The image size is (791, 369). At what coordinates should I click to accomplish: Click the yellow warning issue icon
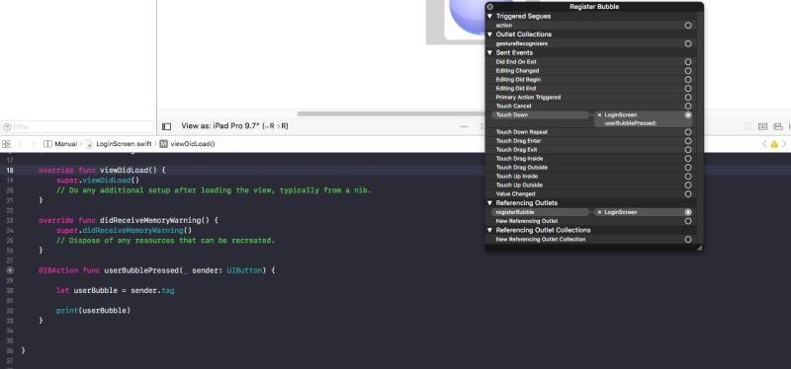774,144
